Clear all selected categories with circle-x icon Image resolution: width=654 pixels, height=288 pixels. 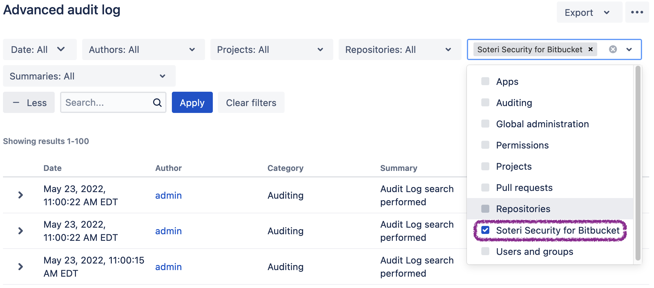click(x=613, y=49)
